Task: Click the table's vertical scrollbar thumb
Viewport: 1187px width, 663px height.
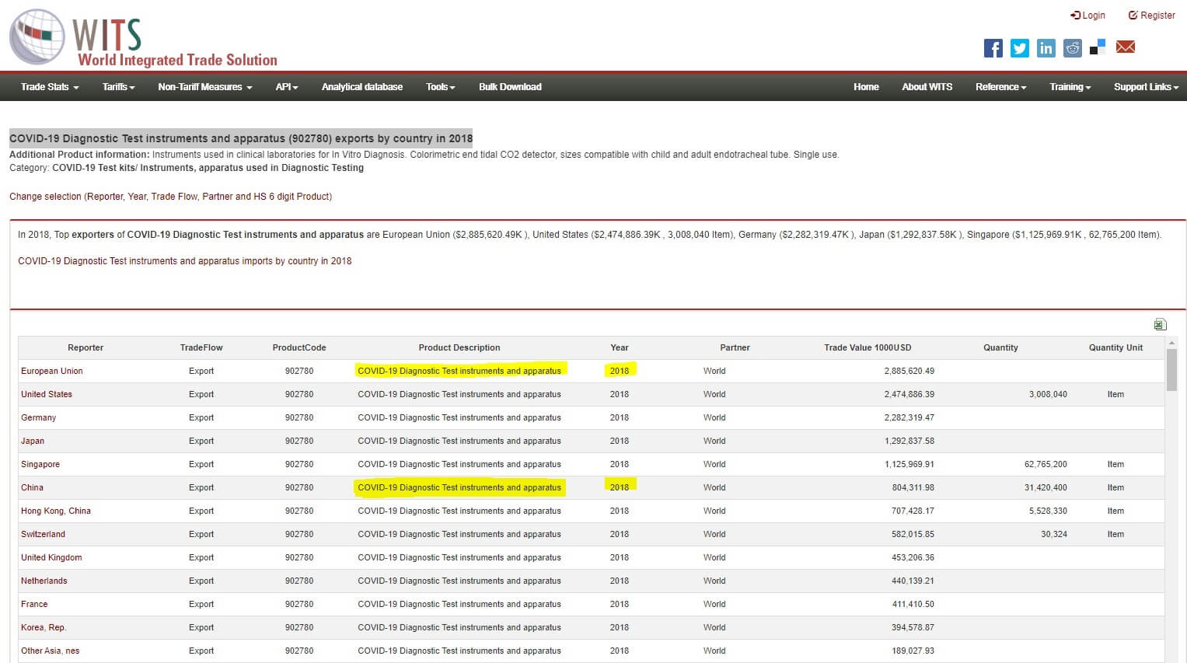Action: 1171,369
